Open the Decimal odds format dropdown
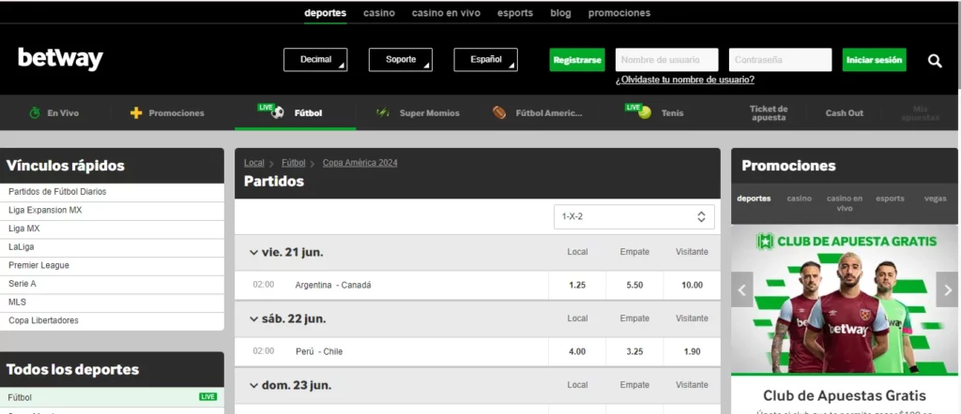Screen dimensions: 961x414 315,60
